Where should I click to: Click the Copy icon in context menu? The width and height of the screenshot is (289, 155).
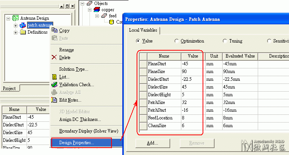pyautogui.click(x=54, y=30)
